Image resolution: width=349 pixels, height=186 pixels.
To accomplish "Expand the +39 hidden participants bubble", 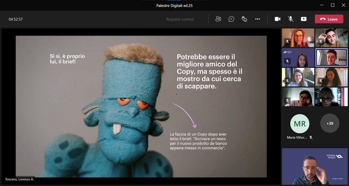I will point(330,123).
